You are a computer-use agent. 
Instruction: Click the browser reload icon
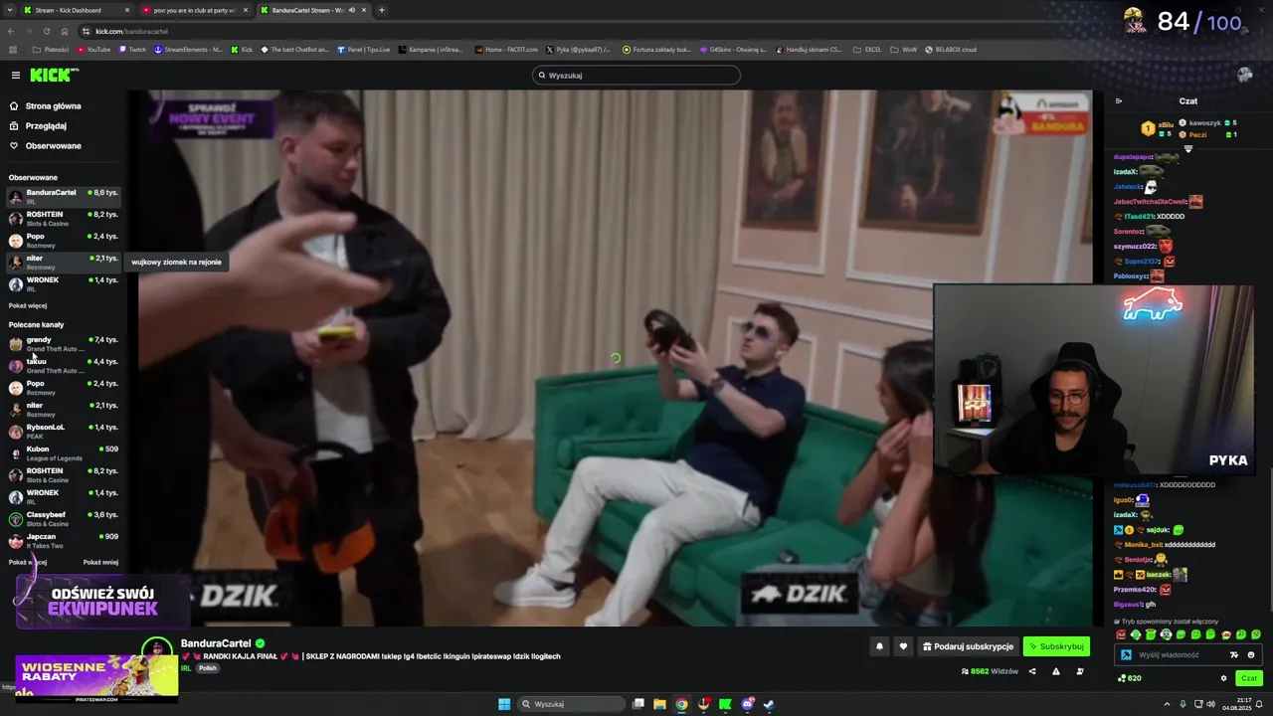point(46,31)
